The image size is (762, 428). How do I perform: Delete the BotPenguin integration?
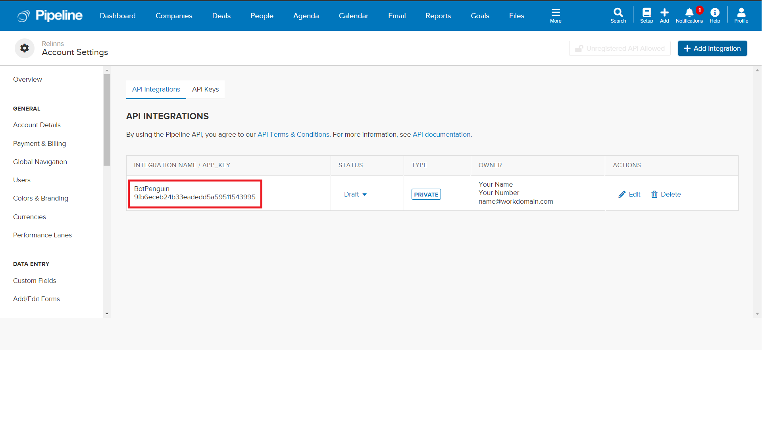click(666, 194)
